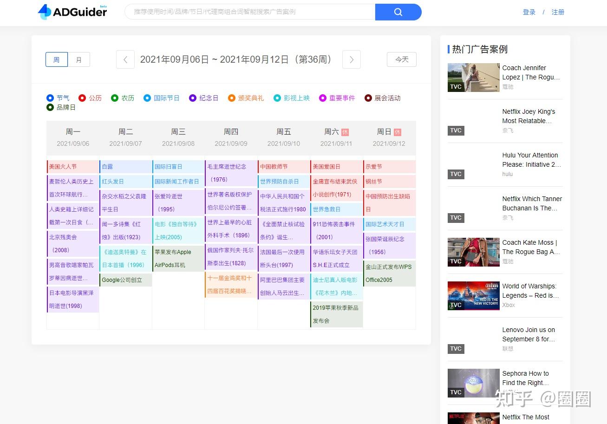607x424 pixels.
Task: Open Sephora How to Find ad thumbnail
Action: click(474, 383)
